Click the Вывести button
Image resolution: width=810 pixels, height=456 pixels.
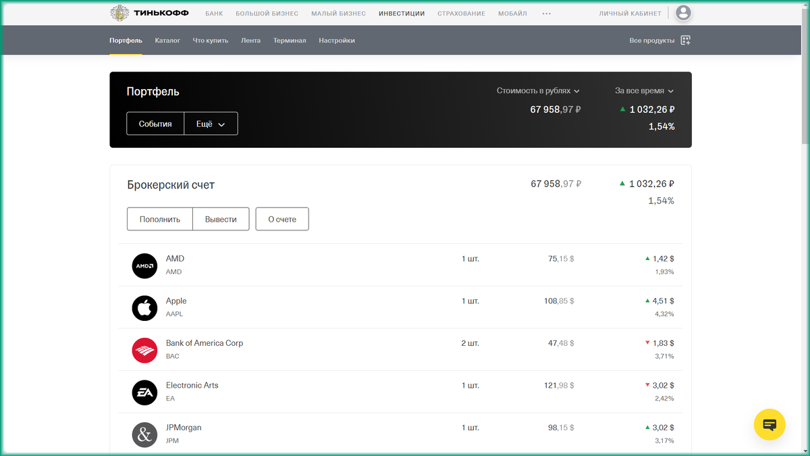[221, 219]
